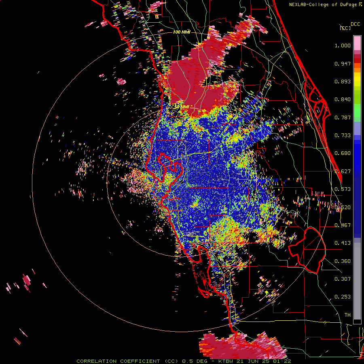
Task: Click the 0.467 color scale value
Action: [343, 225]
